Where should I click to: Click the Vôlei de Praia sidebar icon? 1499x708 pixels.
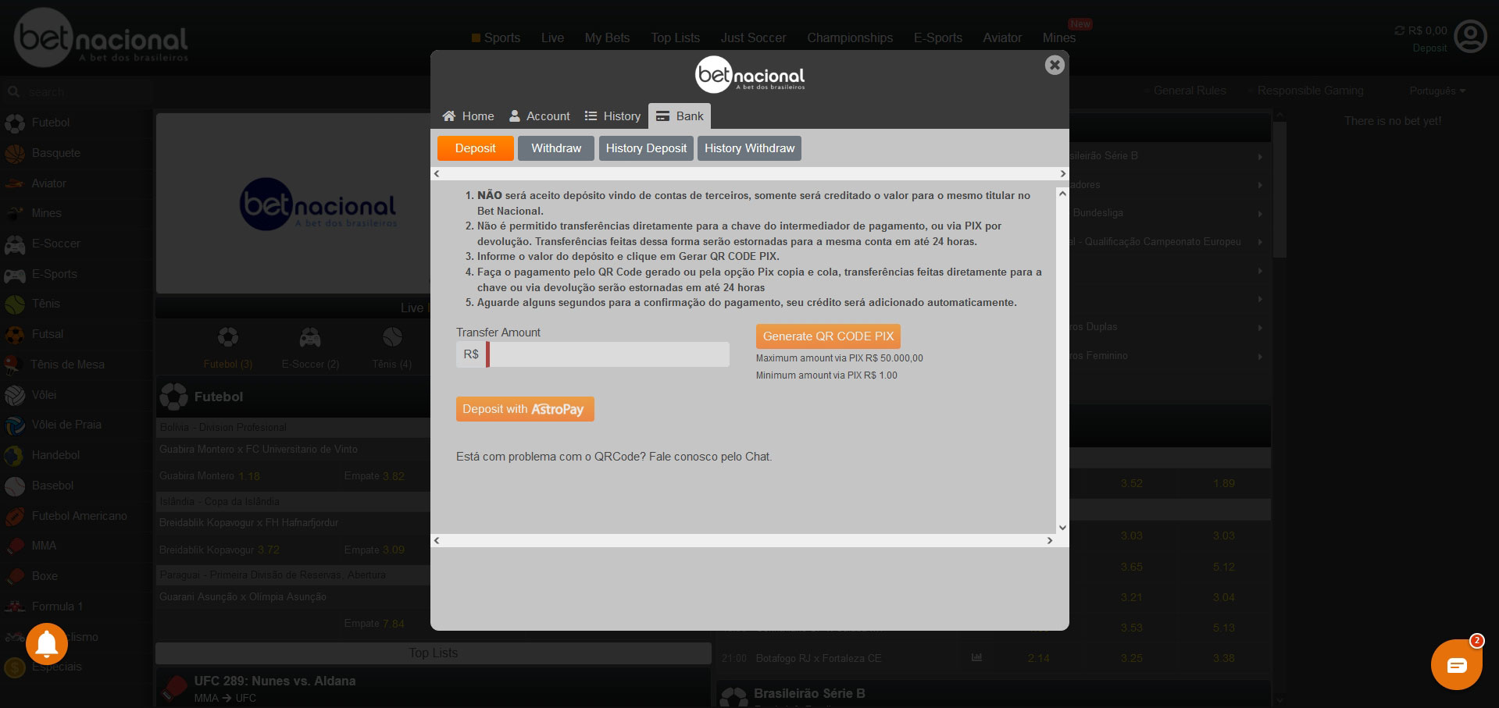point(15,425)
